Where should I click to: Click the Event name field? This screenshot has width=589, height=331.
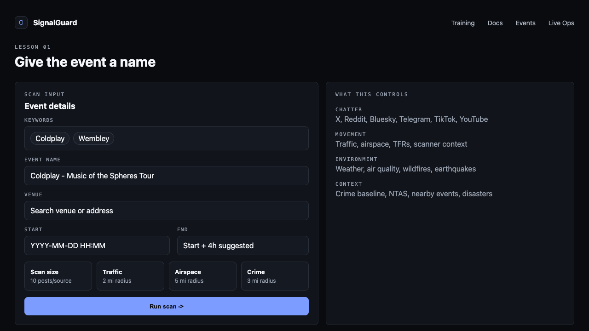click(x=167, y=176)
